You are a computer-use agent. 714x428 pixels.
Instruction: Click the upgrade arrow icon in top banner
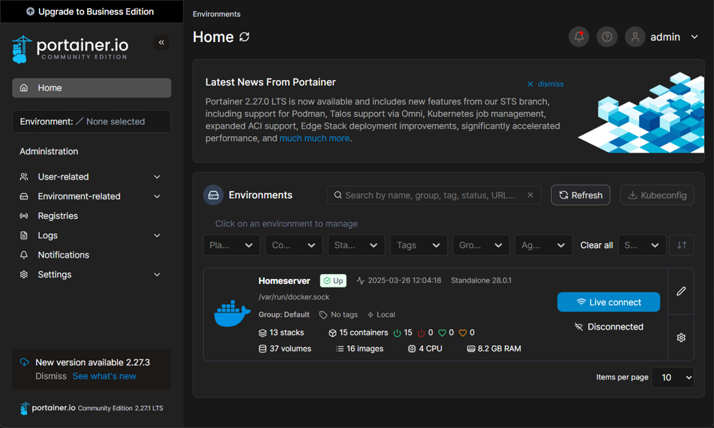[30, 12]
